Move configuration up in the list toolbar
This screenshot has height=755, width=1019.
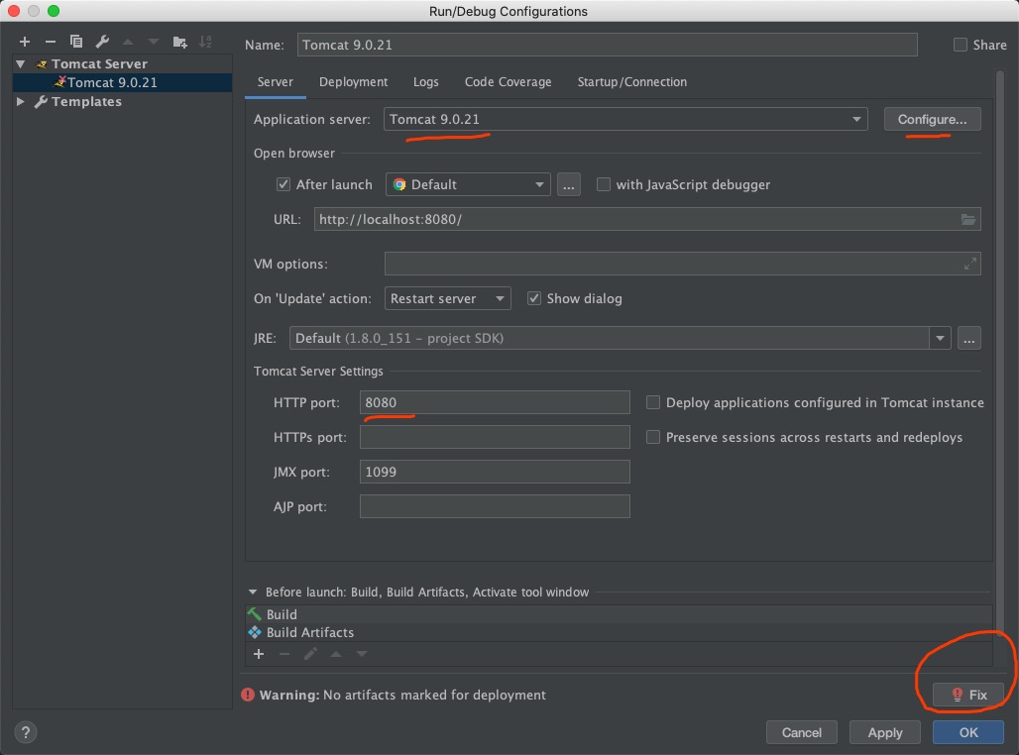point(128,42)
